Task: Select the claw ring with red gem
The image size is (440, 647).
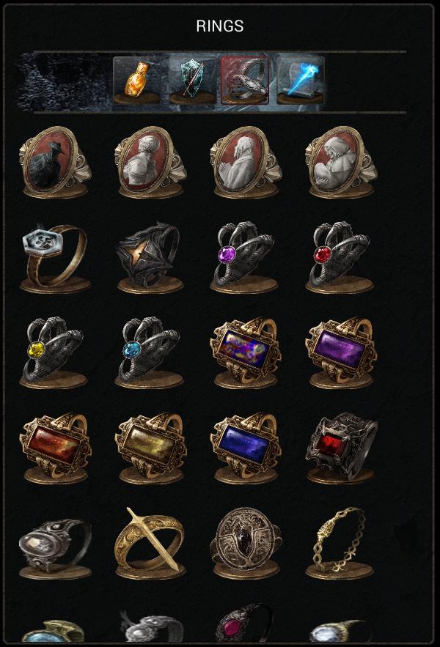Action: [x=340, y=257]
